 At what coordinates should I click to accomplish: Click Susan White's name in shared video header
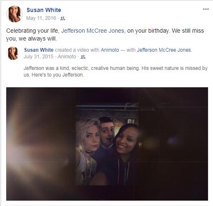[x=39, y=50]
